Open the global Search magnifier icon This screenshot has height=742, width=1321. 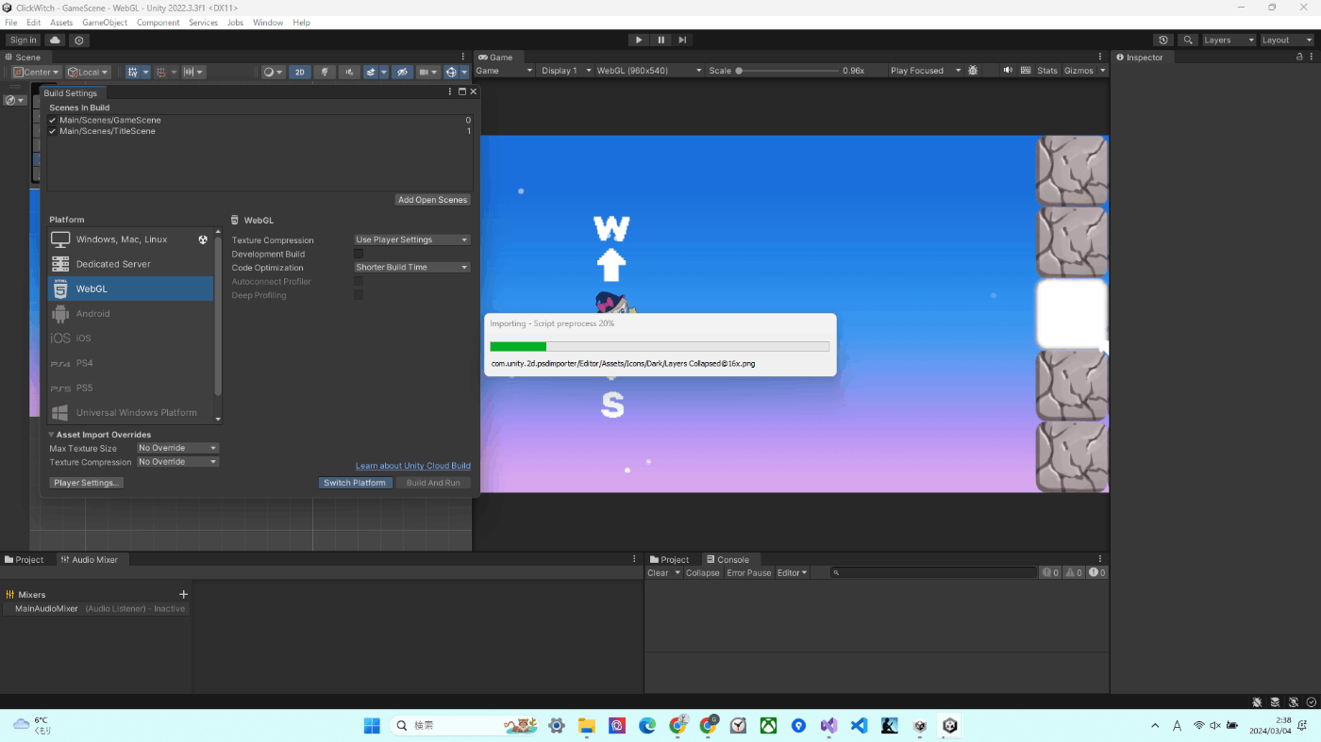tap(1188, 40)
